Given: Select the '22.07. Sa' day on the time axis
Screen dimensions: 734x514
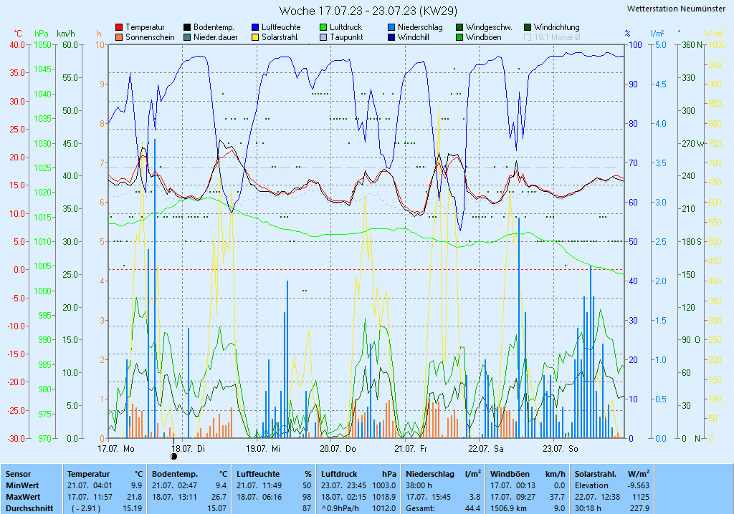Looking at the screenshot, I should (x=486, y=449).
